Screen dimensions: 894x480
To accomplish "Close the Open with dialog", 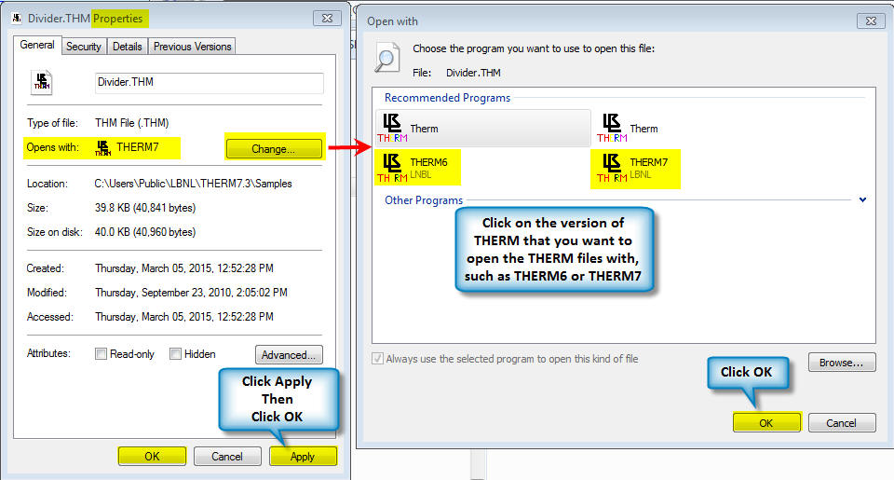I will pyautogui.click(x=872, y=21).
